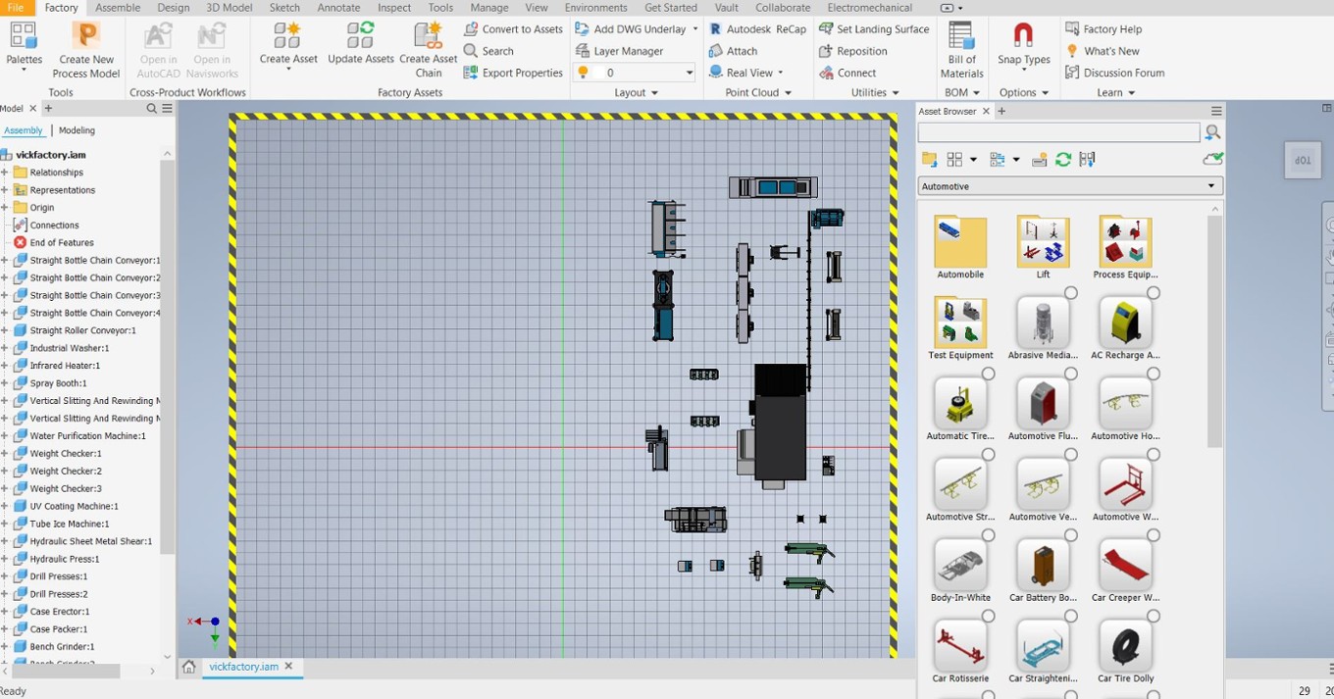Viewport: 1334px width, 699px height.
Task: Open Create New Process Model
Action: pyautogui.click(x=86, y=47)
